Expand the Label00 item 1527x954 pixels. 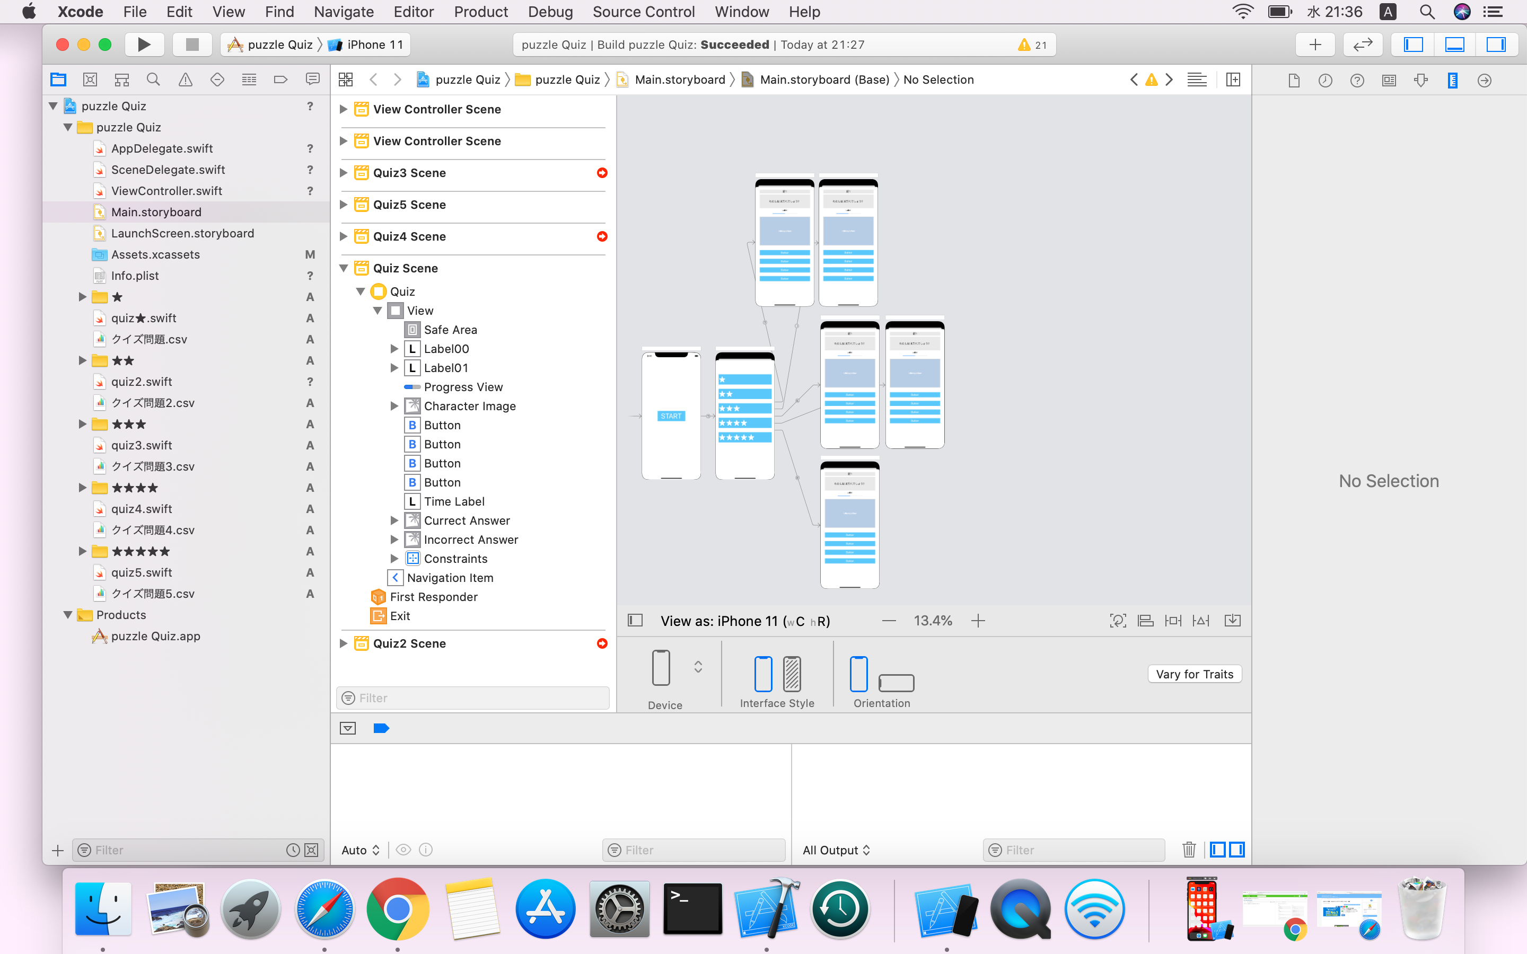[x=394, y=349]
